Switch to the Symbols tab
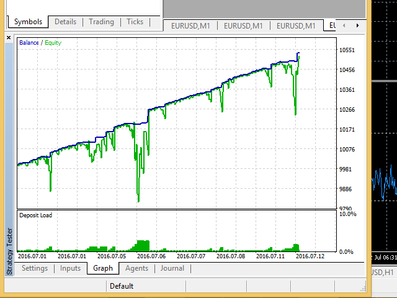397x298 pixels. 28,22
